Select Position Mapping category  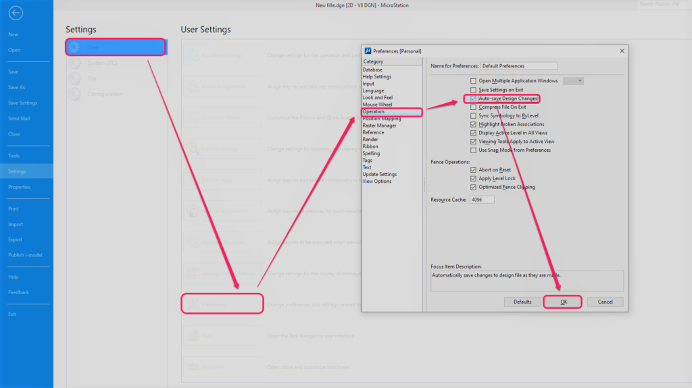pos(382,119)
